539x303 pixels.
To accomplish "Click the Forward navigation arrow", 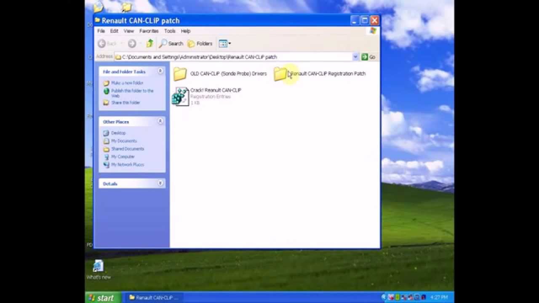I will tap(132, 43).
